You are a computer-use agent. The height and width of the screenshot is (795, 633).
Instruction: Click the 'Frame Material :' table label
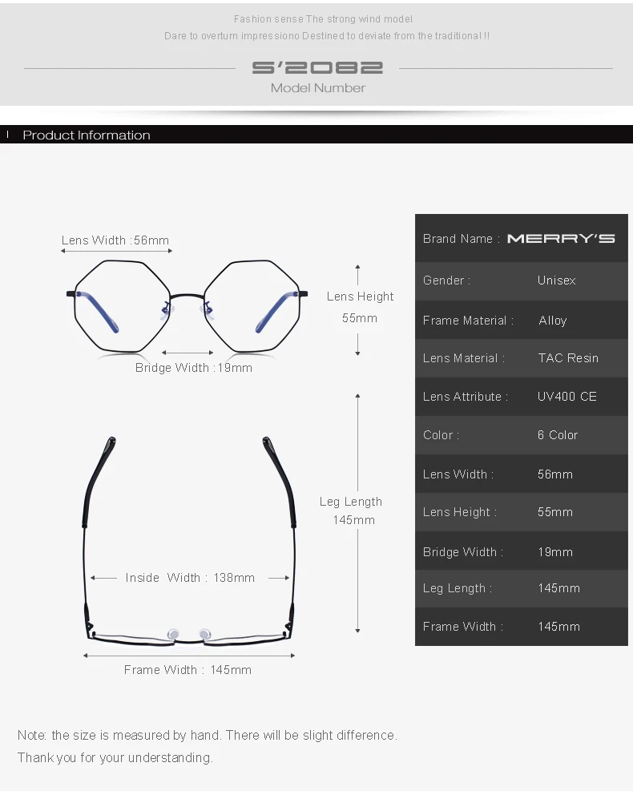[468, 321]
